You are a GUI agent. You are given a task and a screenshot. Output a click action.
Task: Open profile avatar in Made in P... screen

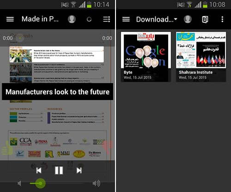72,19
